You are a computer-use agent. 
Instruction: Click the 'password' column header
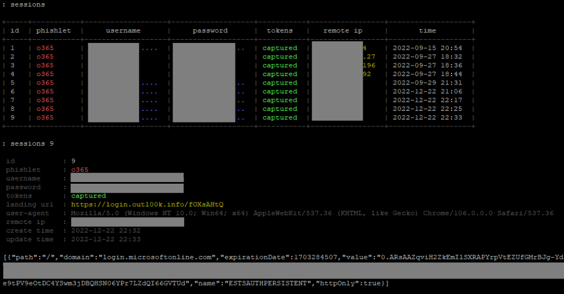210,31
